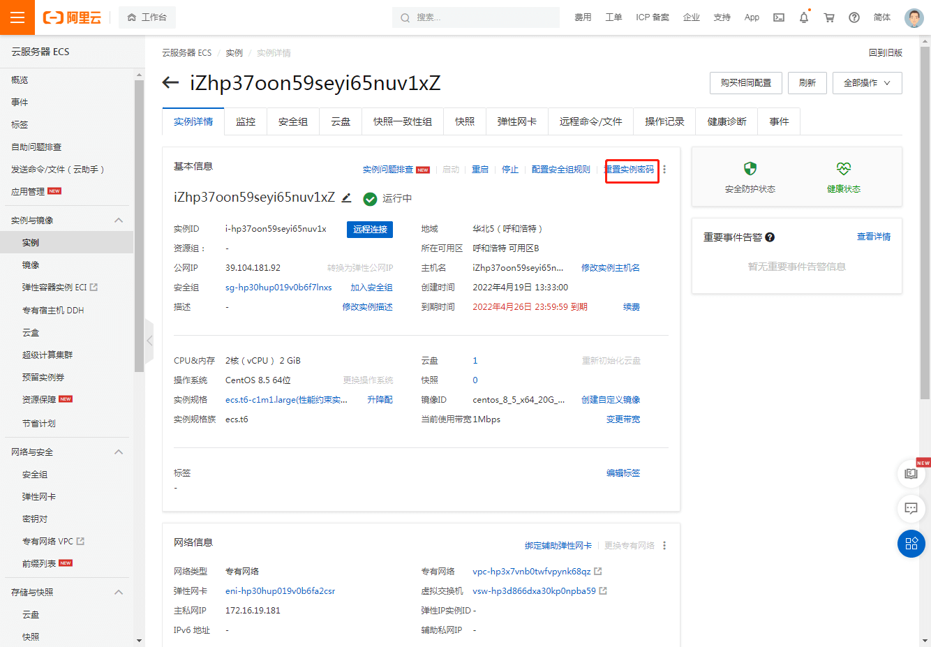Click 绑定辅助弹性网卡 link
The height and width of the screenshot is (647, 931).
click(x=558, y=546)
